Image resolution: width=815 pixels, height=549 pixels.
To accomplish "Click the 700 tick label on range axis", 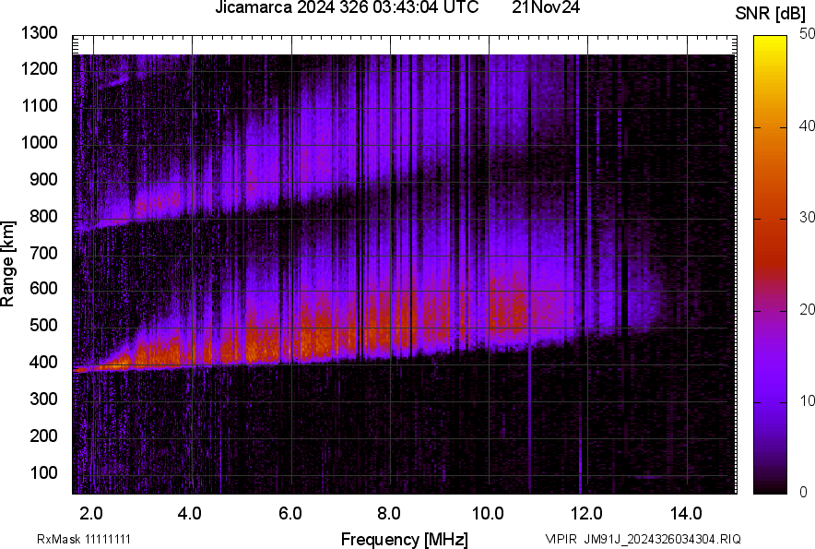I will coord(43,253).
